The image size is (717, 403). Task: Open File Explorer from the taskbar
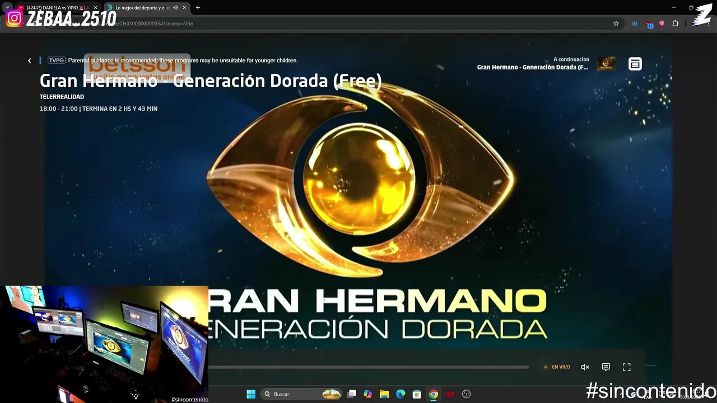pyautogui.click(x=384, y=394)
